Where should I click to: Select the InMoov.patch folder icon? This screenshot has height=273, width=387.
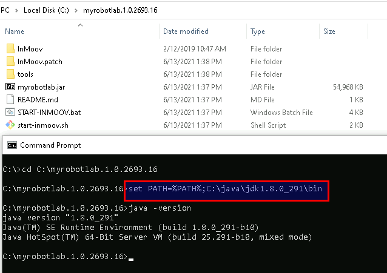click(x=10, y=61)
